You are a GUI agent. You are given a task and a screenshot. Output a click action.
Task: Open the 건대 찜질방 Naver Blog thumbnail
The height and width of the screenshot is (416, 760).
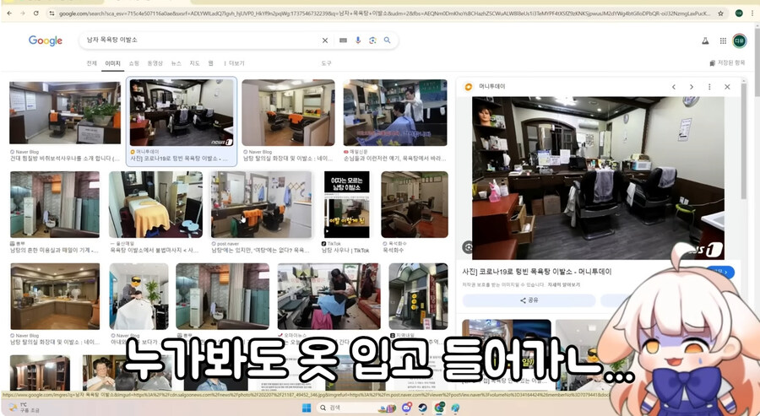pos(65,113)
